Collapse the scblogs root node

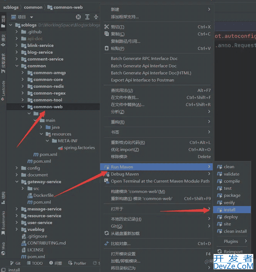pyautogui.click(x=11, y=25)
